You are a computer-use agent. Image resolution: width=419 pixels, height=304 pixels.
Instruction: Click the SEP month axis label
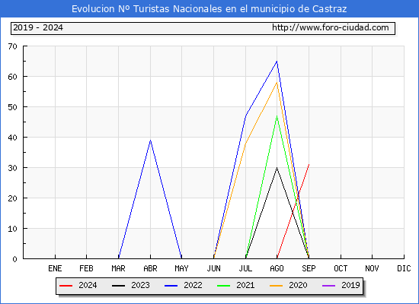(309, 268)
